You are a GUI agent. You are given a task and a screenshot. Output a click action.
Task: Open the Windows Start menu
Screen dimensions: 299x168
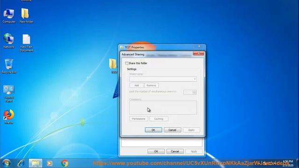7,163
